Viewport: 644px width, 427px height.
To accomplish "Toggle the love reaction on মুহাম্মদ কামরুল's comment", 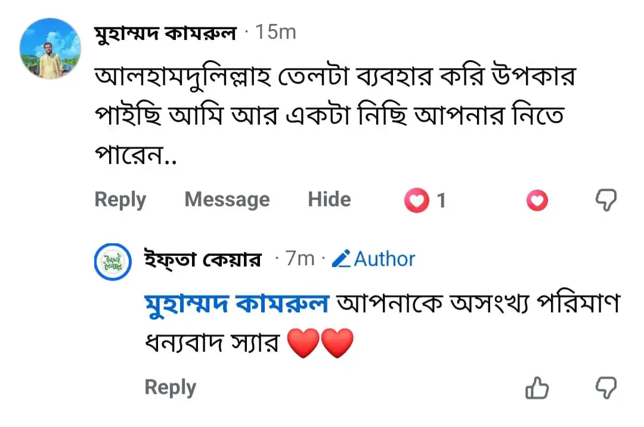I will tap(537, 200).
